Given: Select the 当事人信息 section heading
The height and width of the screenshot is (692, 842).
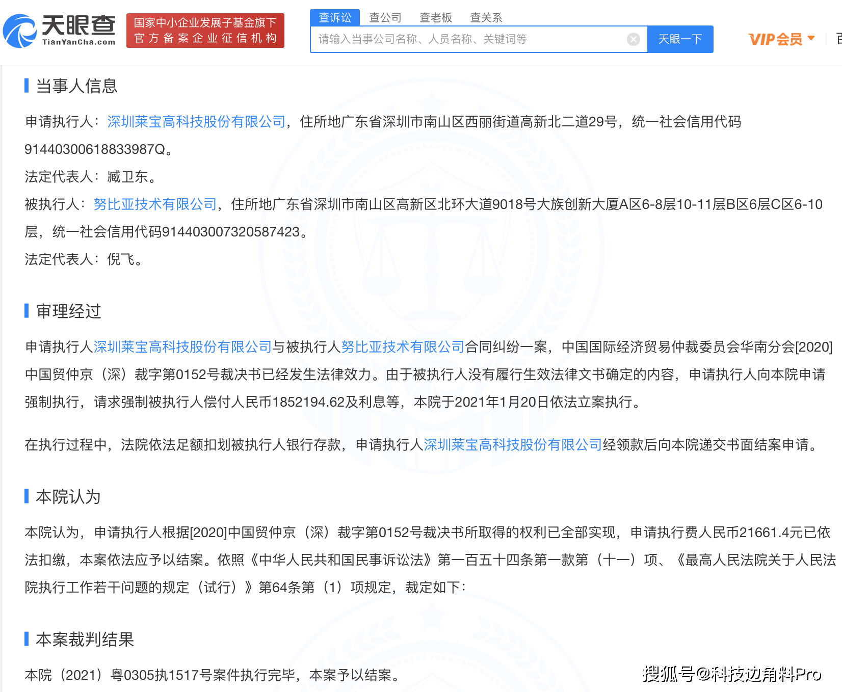Looking at the screenshot, I should tap(76, 86).
